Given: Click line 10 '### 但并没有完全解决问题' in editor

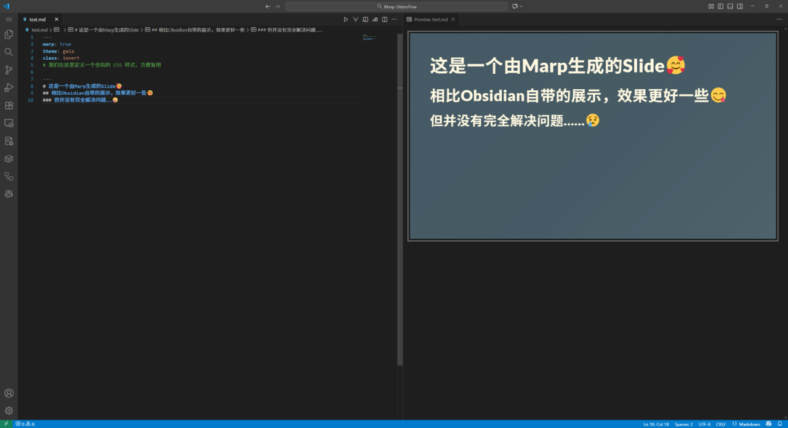Looking at the screenshot, I should pos(81,100).
